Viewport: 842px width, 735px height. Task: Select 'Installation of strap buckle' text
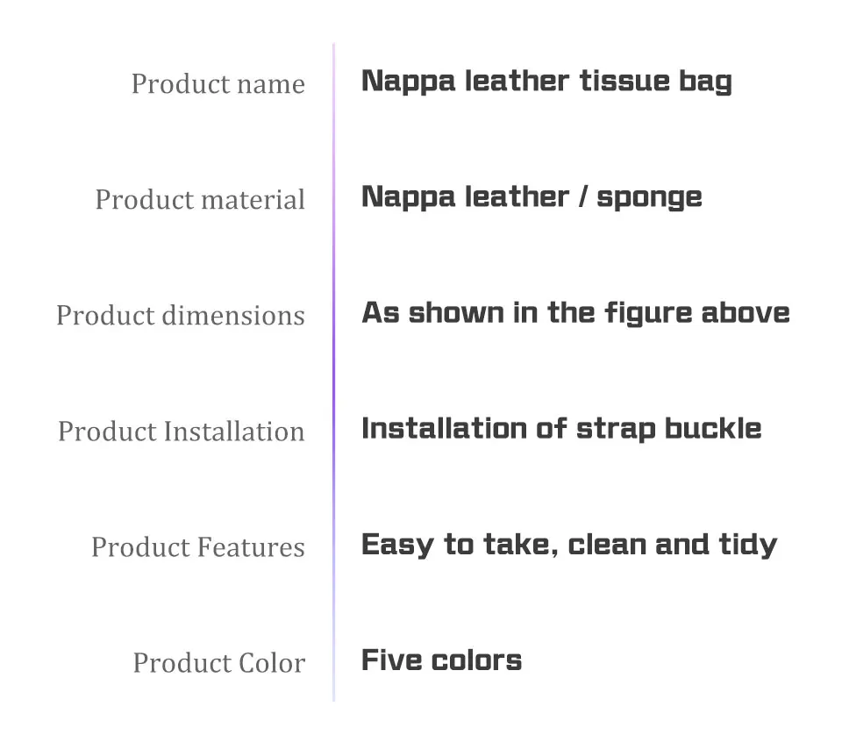pos(561,430)
